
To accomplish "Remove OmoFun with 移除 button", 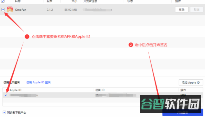I will (182, 9).
